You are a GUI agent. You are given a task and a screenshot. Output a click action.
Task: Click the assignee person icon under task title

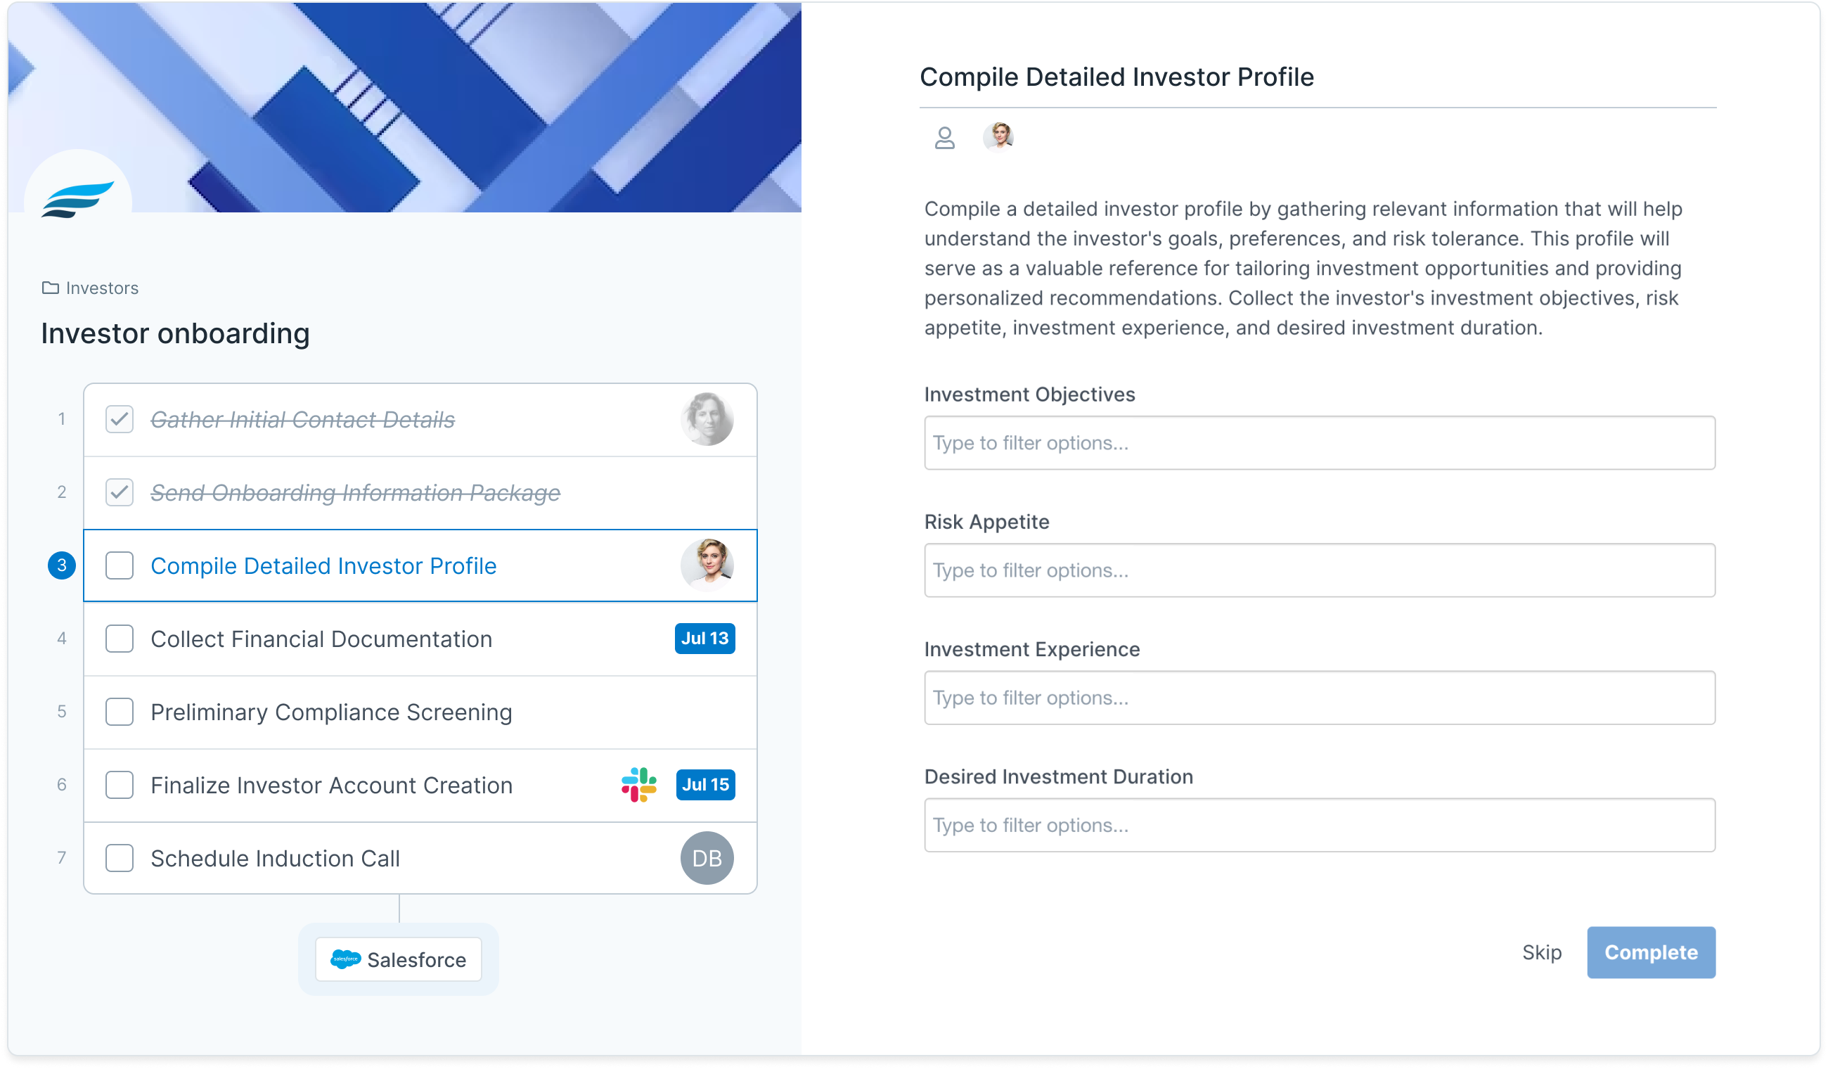click(x=944, y=138)
